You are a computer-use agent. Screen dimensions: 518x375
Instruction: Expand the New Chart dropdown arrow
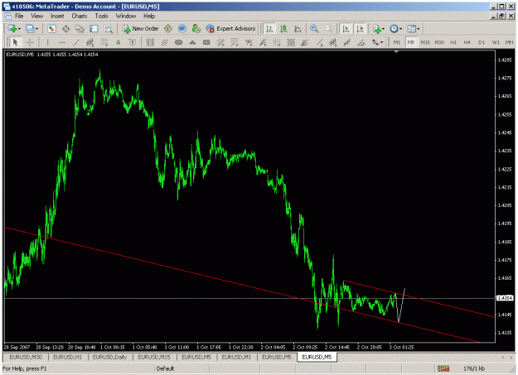tap(19, 29)
